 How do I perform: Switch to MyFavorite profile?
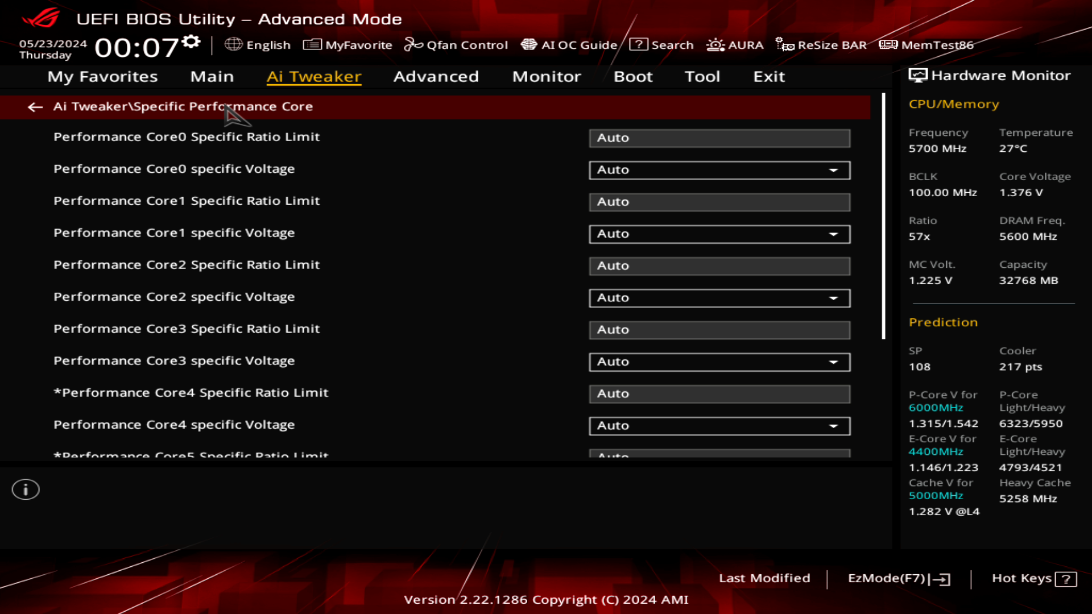point(348,44)
